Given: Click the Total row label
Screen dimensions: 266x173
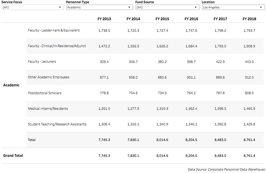Looking at the screenshot, I should coord(32,140).
